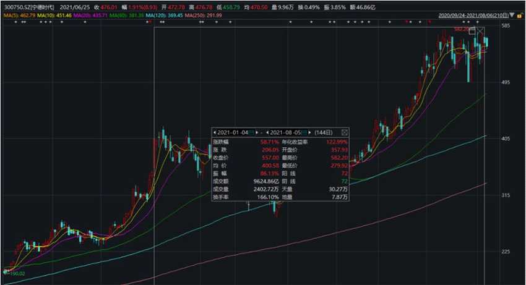Select the MA(250) 291.99 indicator label

pos(204,15)
